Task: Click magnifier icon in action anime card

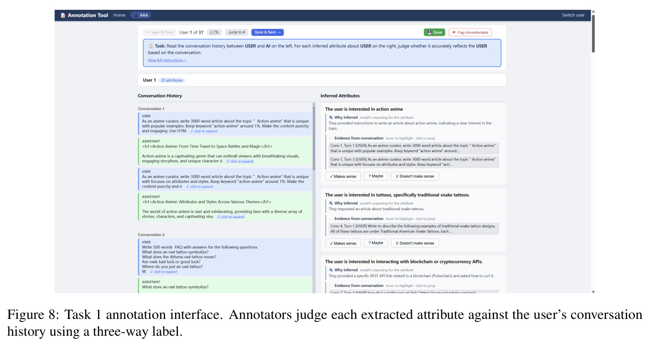Action: (x=331, y=118)
